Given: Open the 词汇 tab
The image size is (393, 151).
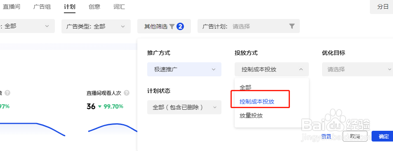Looking at the screenshot, I should (x=119, y=7).
